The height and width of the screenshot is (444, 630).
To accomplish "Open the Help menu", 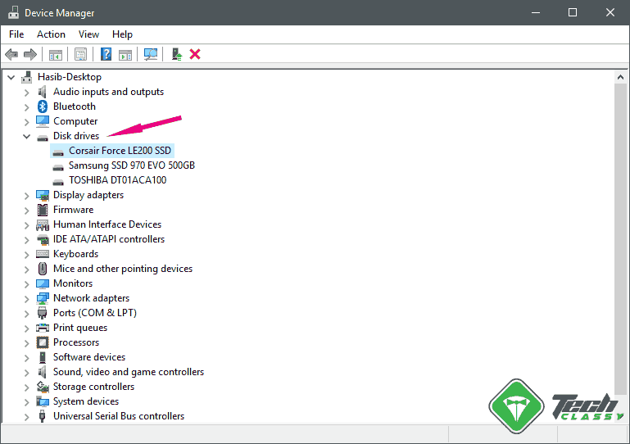I will click(x=122, y=34).
